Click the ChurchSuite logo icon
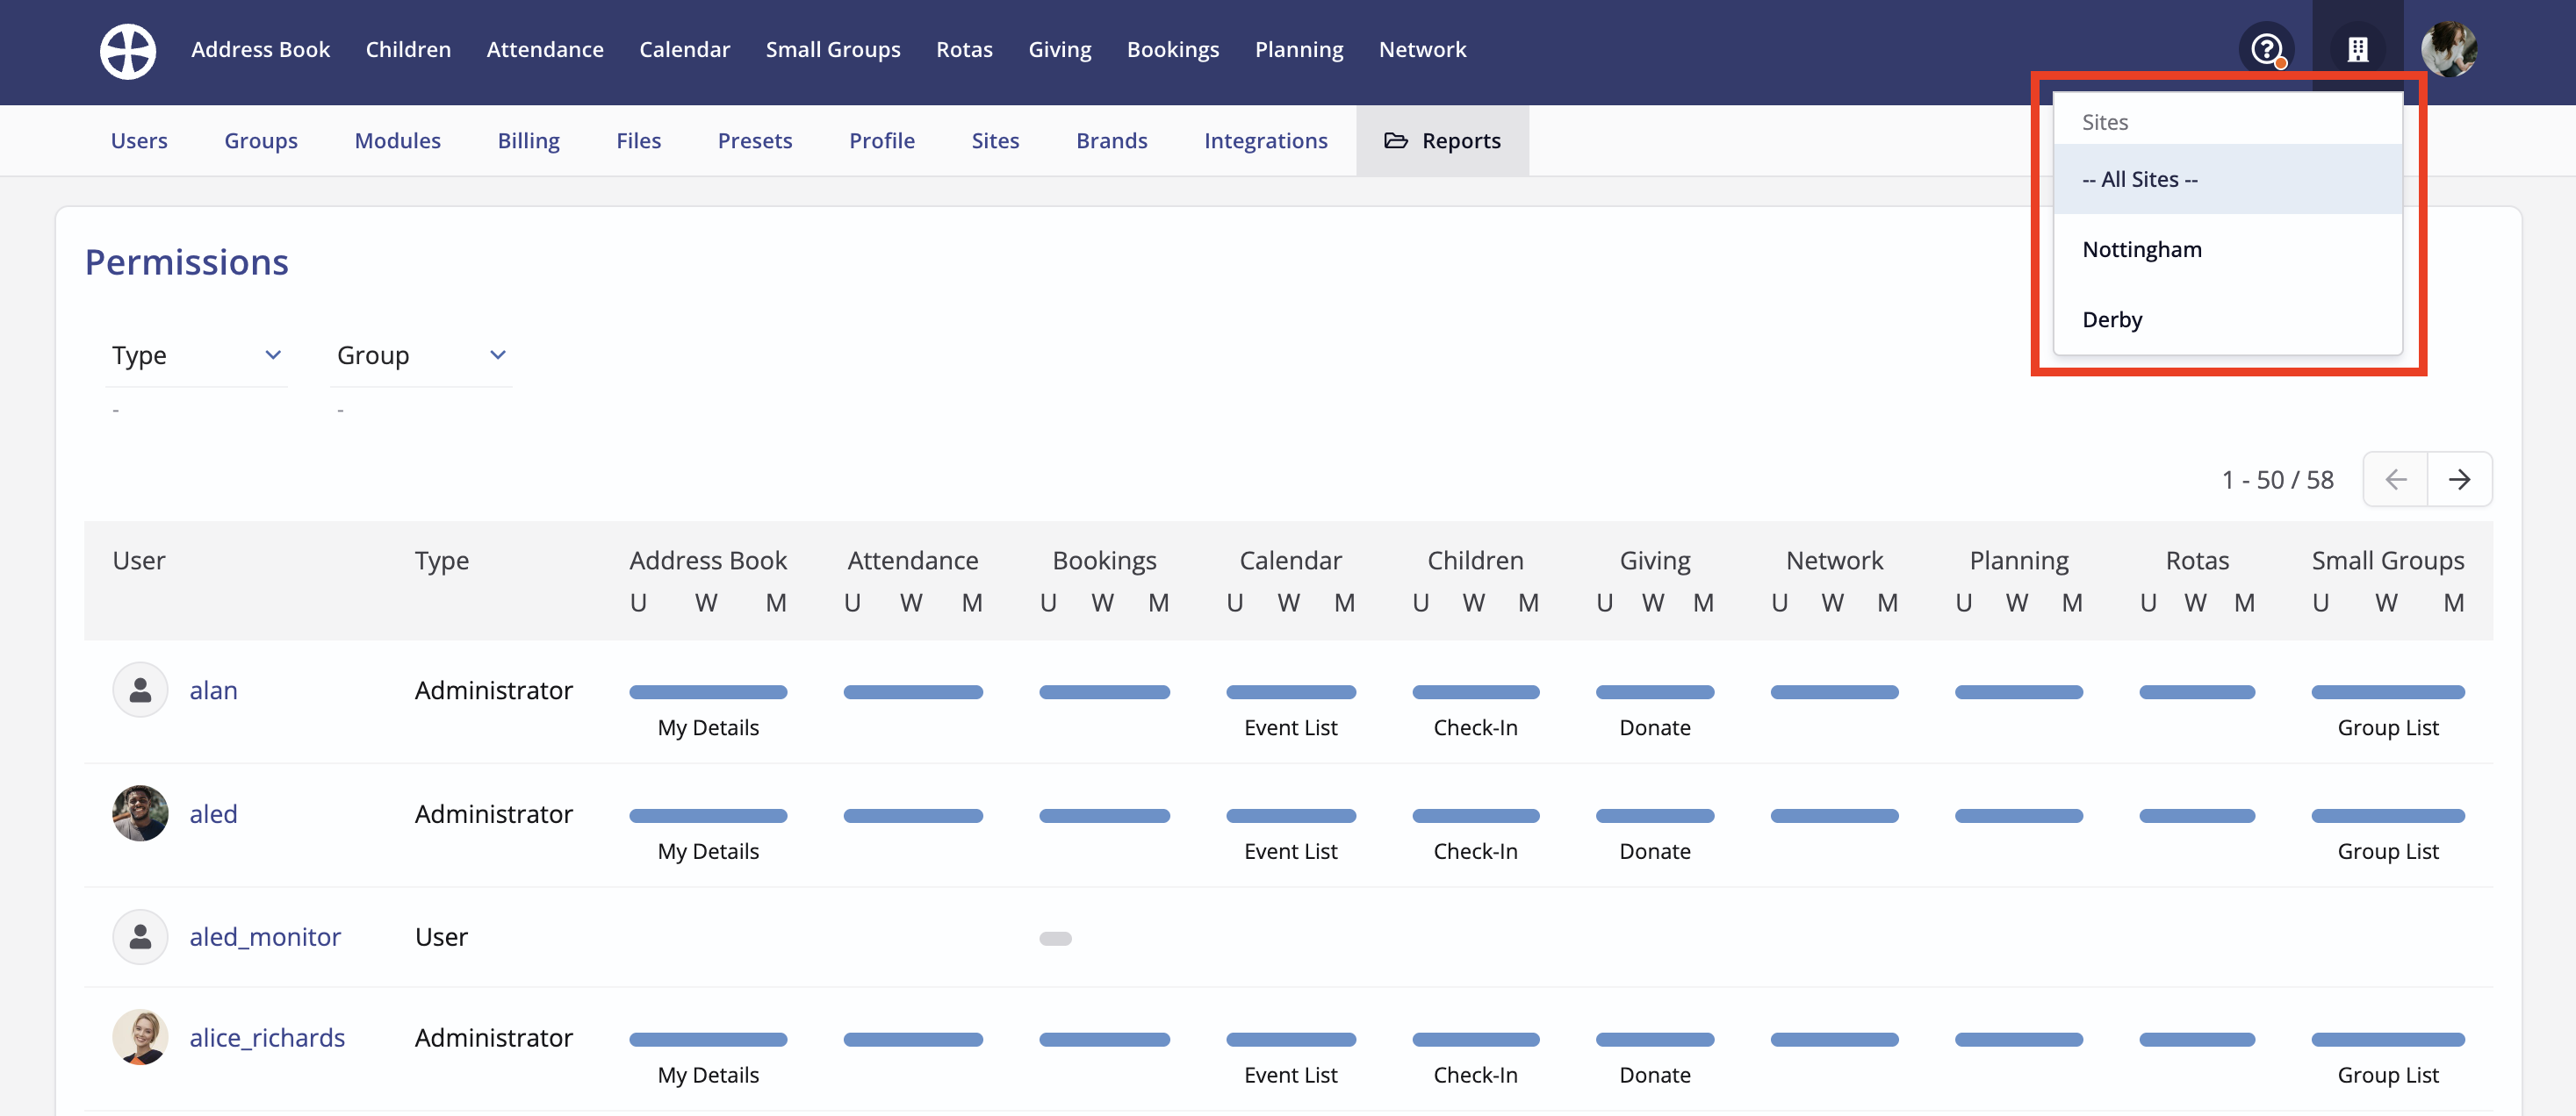This screenshot has width=2576, height=1116. pyautogui.click(x=128, y=51)
